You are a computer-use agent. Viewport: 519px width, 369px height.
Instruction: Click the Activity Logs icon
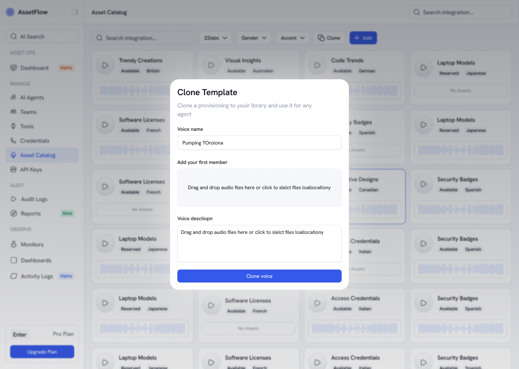pyautogui.click(x=14, y=276)
